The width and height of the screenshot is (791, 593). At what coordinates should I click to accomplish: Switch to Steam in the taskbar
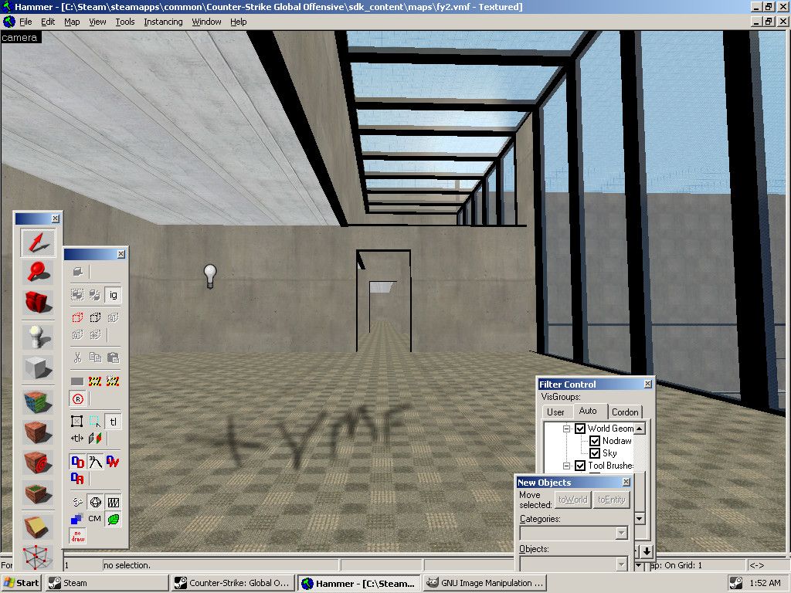[106, 583]
